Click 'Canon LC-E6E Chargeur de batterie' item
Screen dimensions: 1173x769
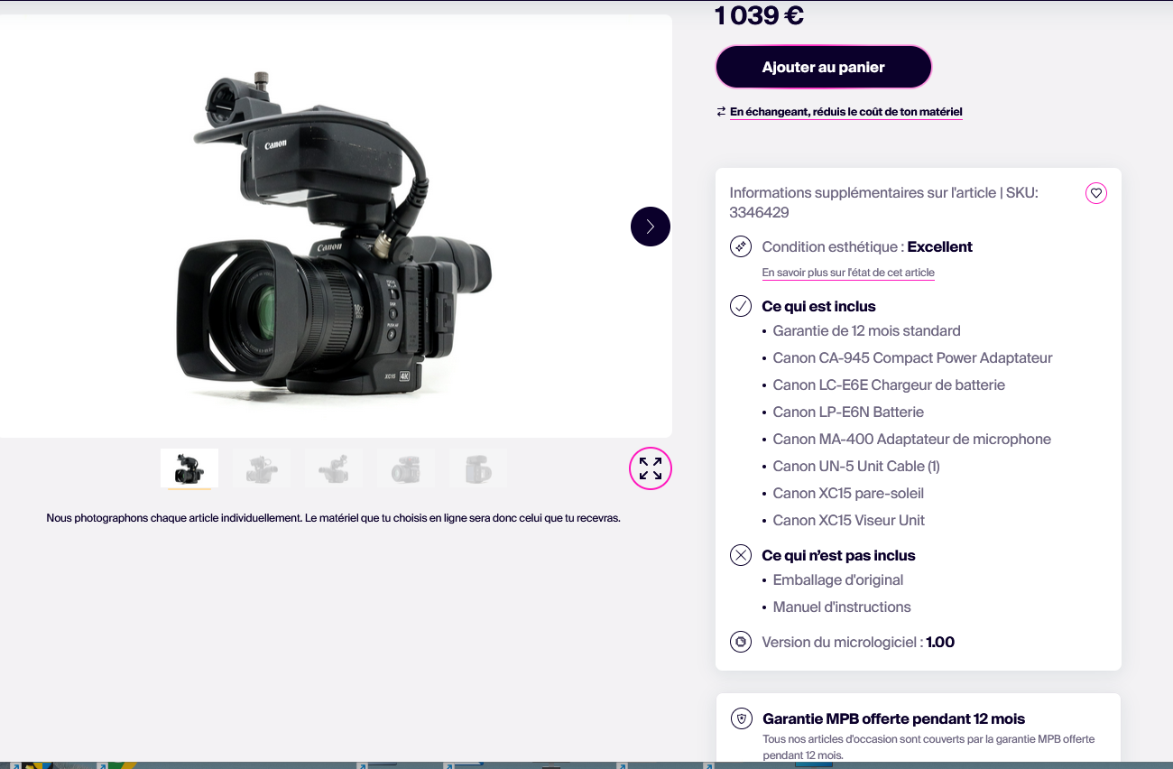pos(889,385)
